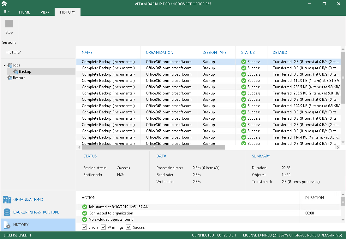
Task: Switch to the VIEW ribbon tab
Action: [45, 12]
